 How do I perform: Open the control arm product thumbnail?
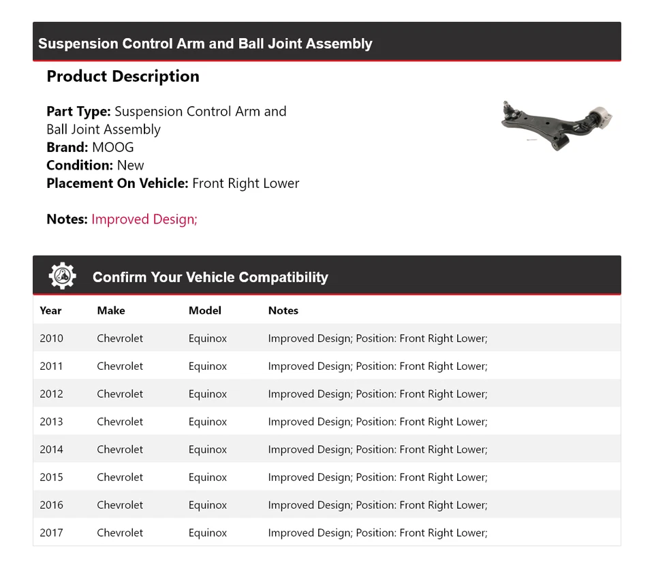click(557, 124)
